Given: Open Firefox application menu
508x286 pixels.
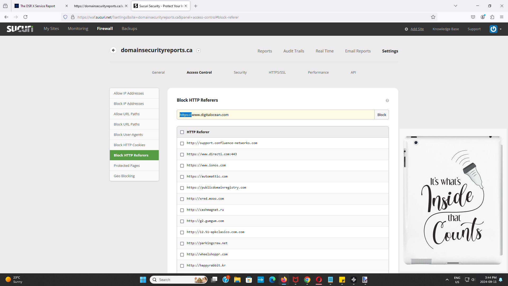Looking at the screenshot, I should click(502, 17).
